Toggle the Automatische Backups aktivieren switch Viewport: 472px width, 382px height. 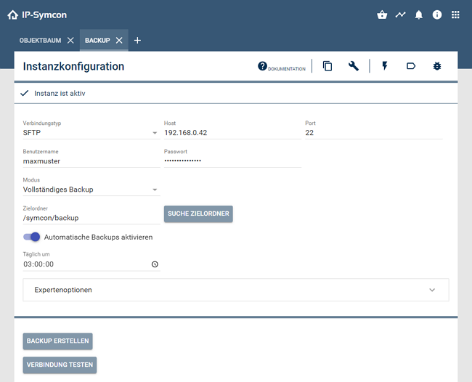click(x=32, y=237)
